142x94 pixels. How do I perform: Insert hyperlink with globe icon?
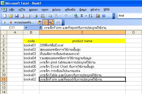pos(76,16)
